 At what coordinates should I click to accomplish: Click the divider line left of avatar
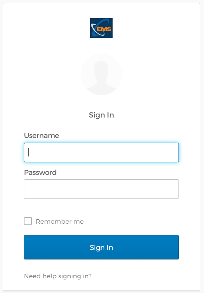pyautogui.click(x=38, y=75)
